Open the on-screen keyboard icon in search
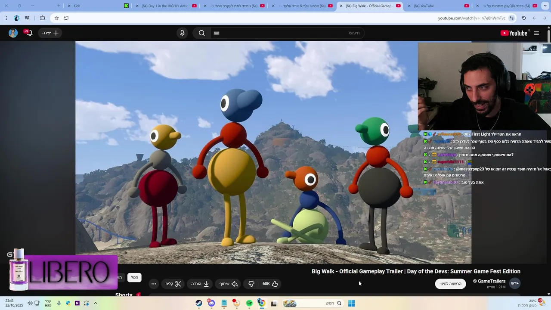 [217, 33]
